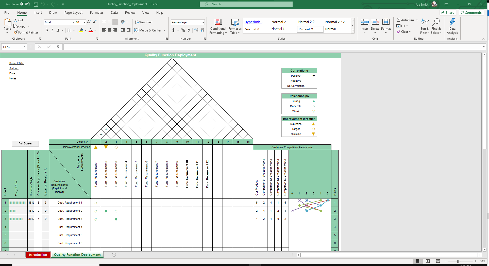Image resolution: width=489 pixels, height=266 pixels.
Task: Switch to the Introduction sheet tab
Action: (38, 255)
